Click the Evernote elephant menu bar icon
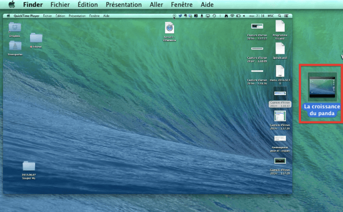This screenshot has width=343, height=212. tap(185, 16)
